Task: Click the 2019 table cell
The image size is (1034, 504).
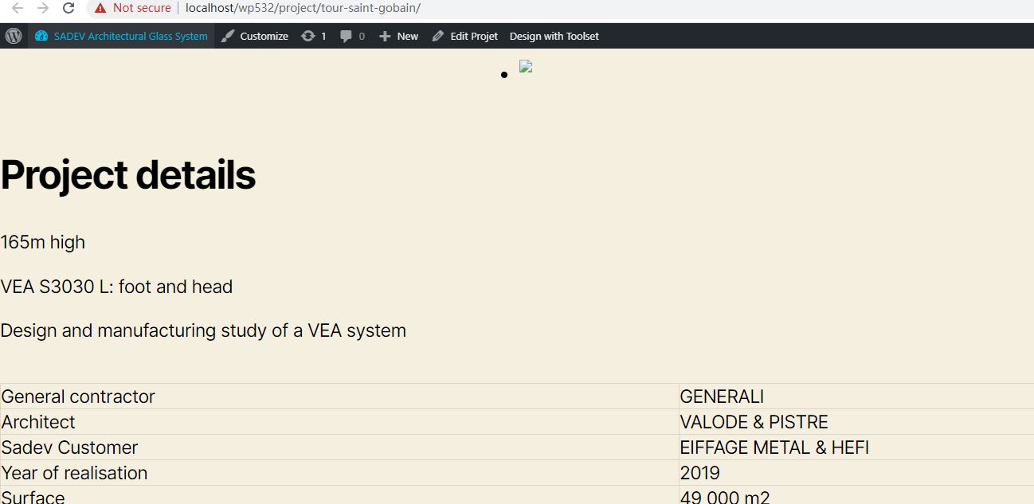Action: [856, 473]
